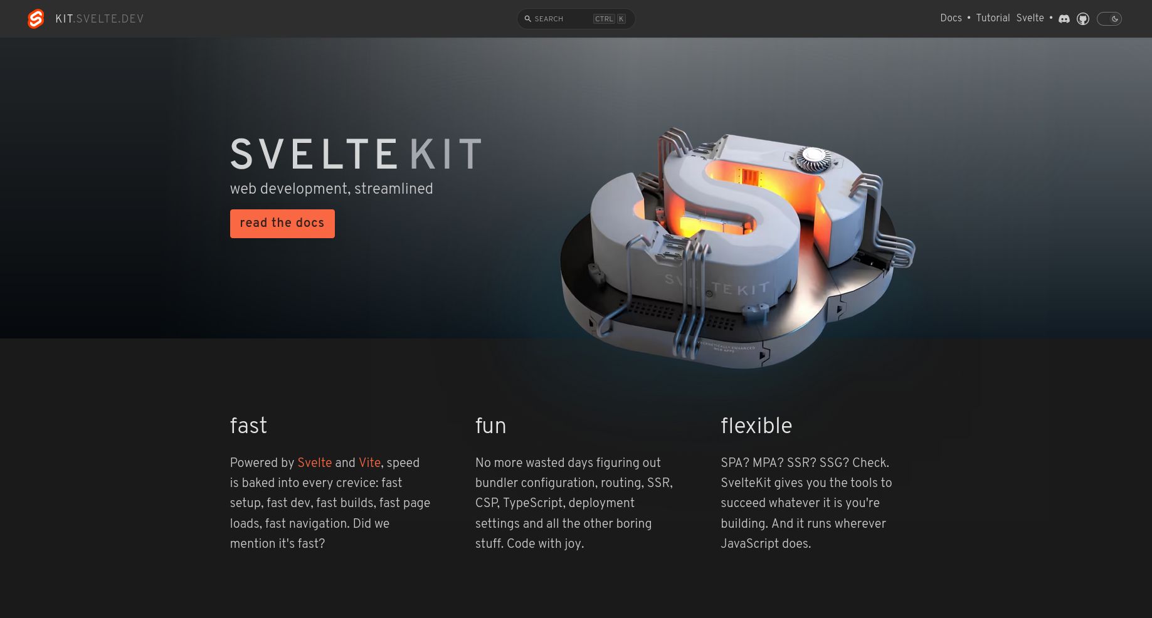The height and width of the screenshot is (618, 1152).
Task: Open the Tutorial nav item
Action: 993,18
